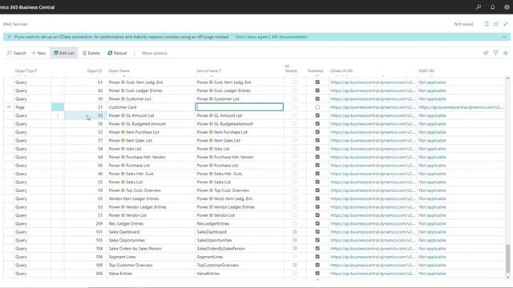This screenshot has height=288, width=513.
Task: Sort by Object Name column header
Action: tap(119, 71)
